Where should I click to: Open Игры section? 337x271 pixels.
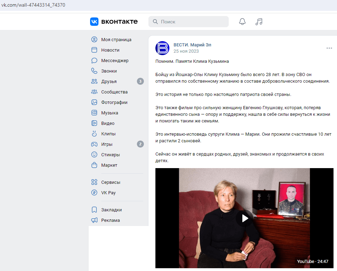click(x=107, y=144)
